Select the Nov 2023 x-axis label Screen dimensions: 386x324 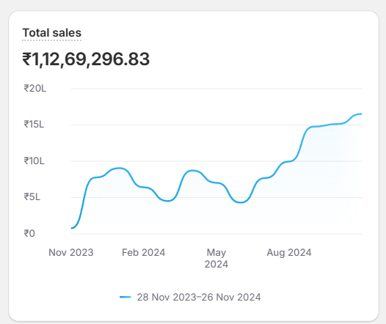(x=71, y=252)
